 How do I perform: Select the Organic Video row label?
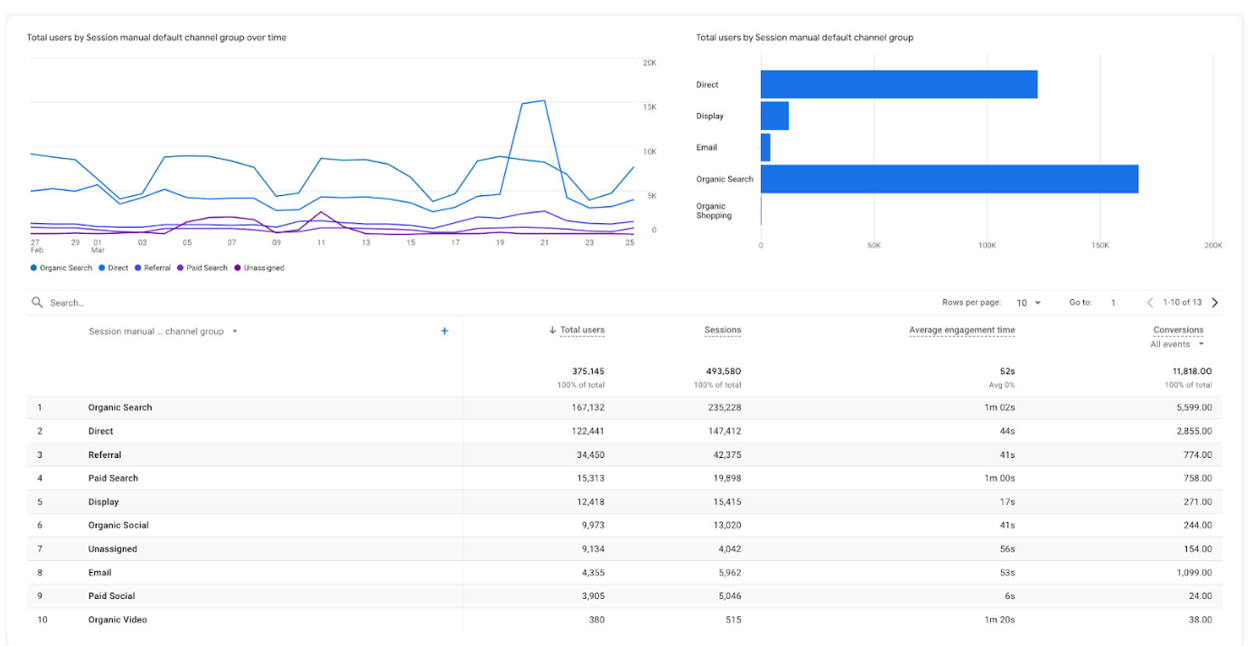point(117,620)
